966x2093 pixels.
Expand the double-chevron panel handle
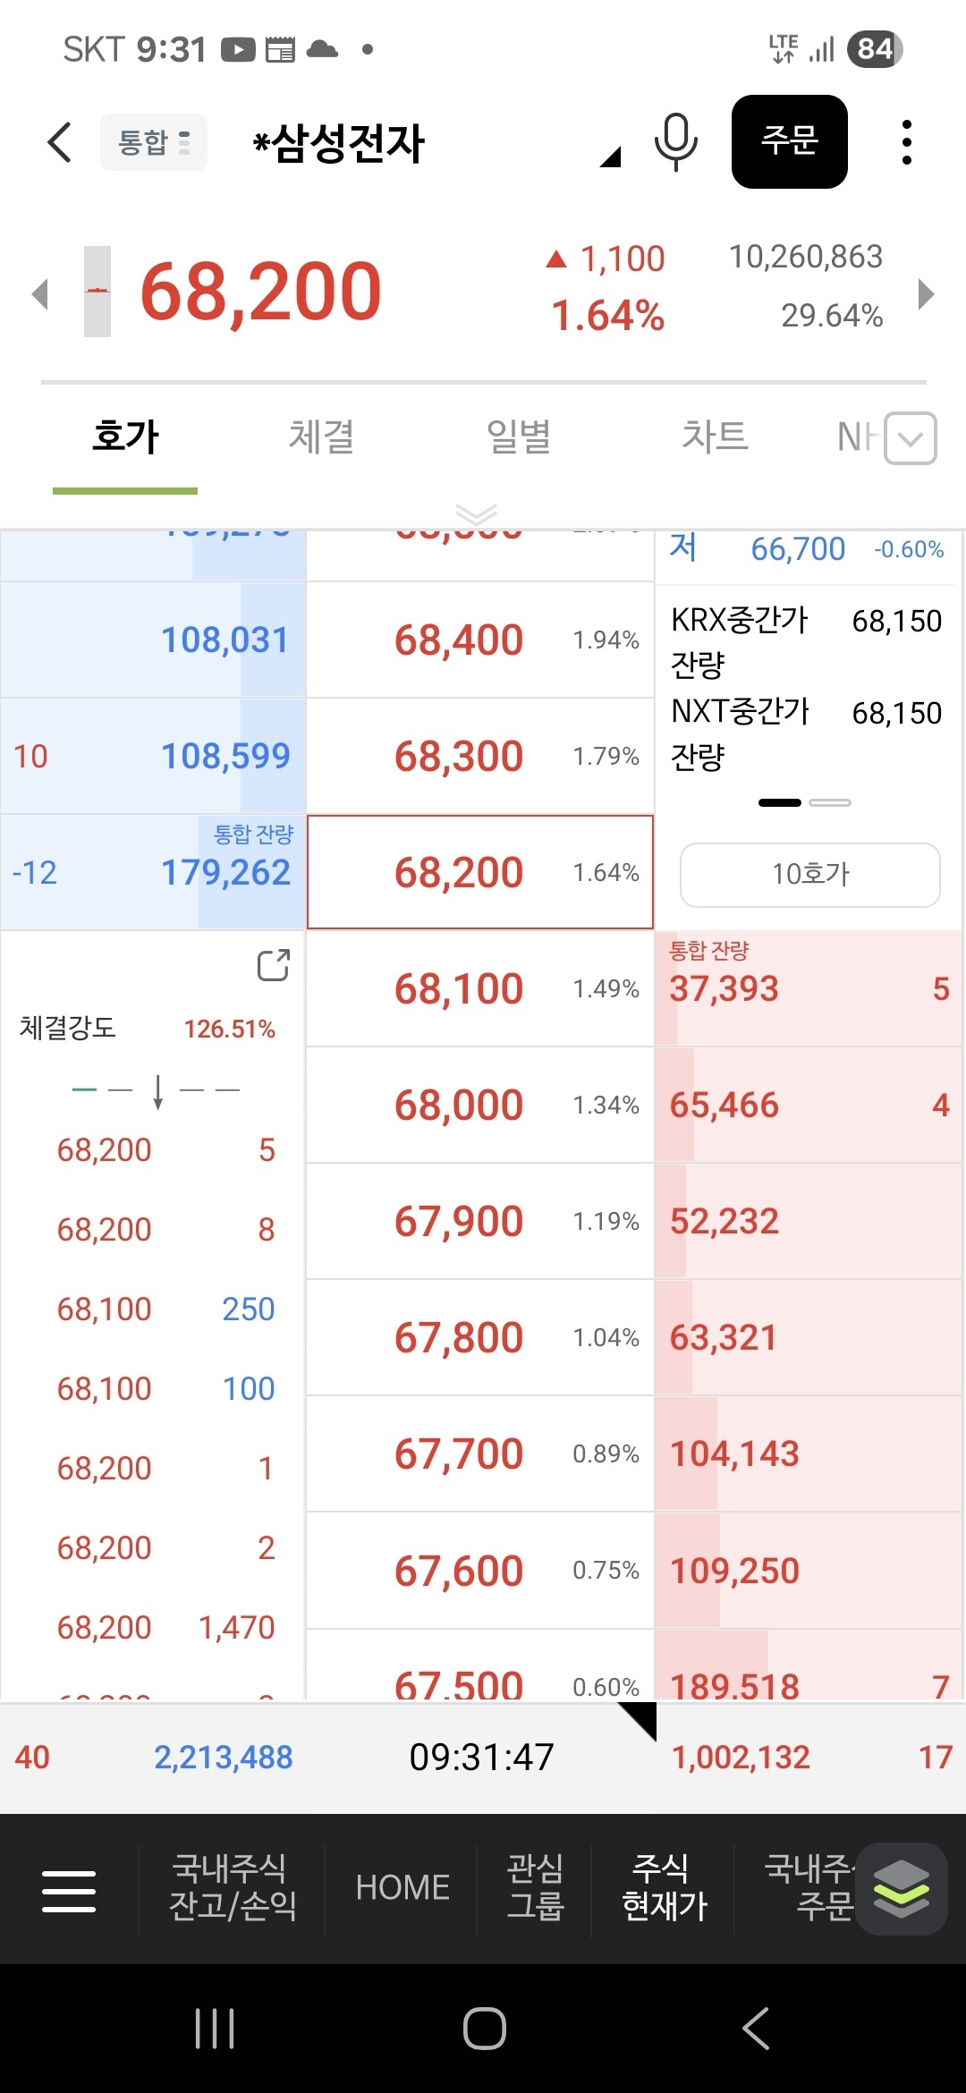476,513
